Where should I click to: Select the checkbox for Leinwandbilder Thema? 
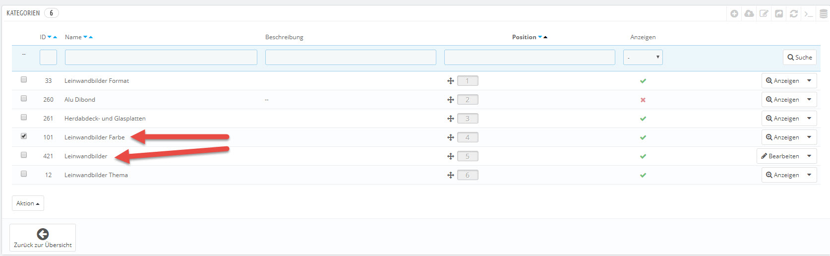coord(24,174)
